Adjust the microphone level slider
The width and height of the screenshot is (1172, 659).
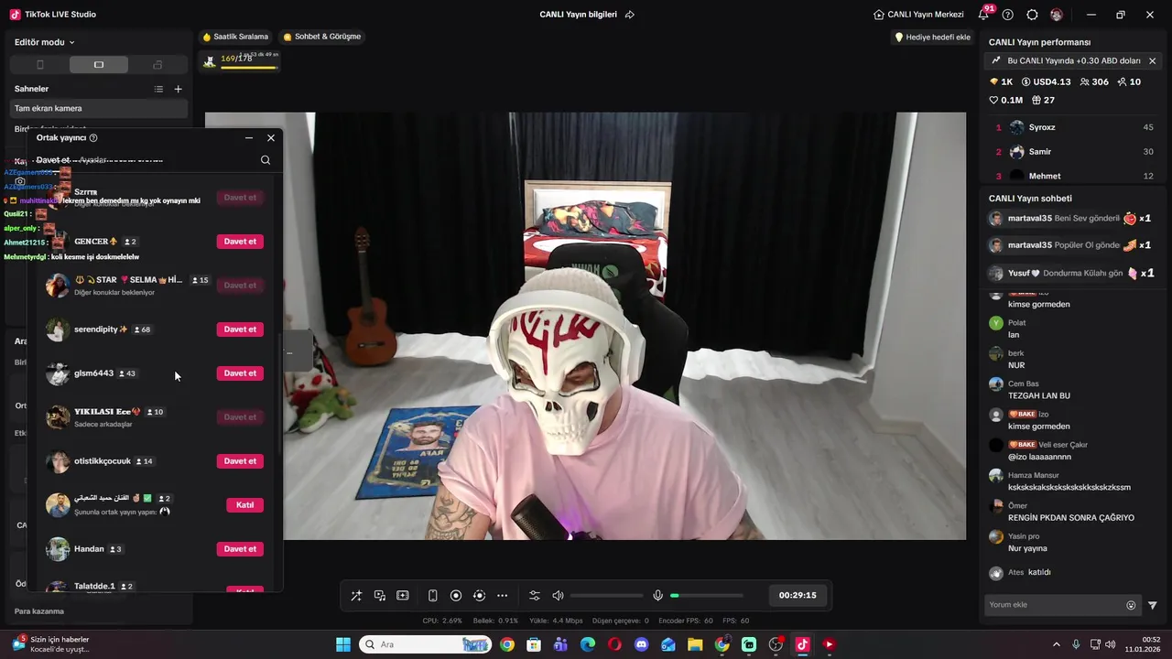(706, 596)
